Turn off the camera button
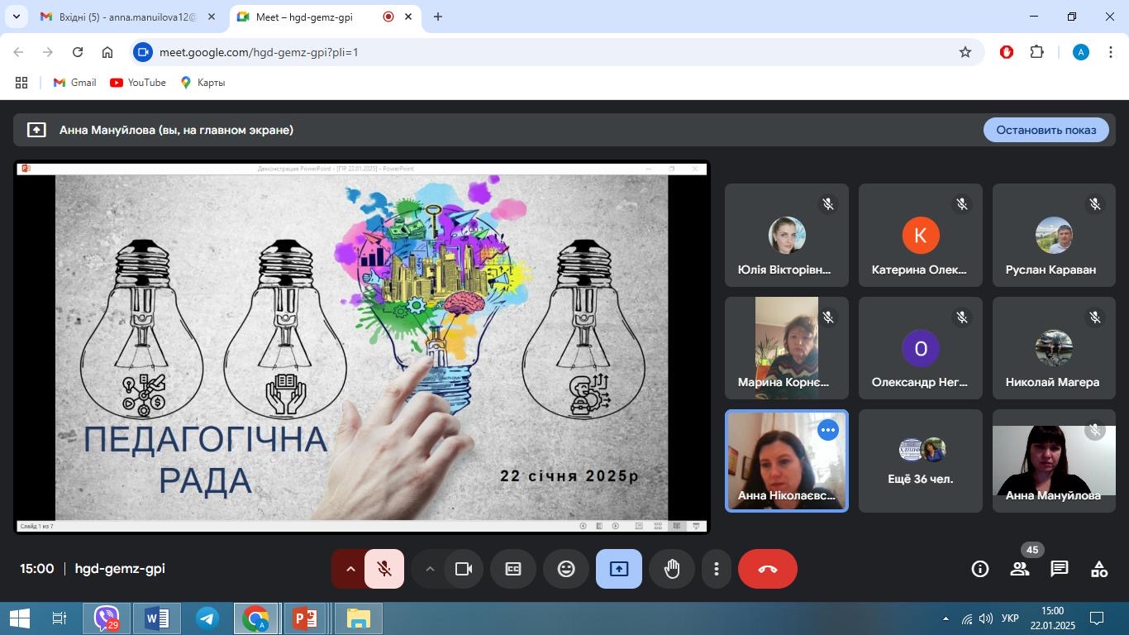The image size is (1129, 635). tap(464, 569)
